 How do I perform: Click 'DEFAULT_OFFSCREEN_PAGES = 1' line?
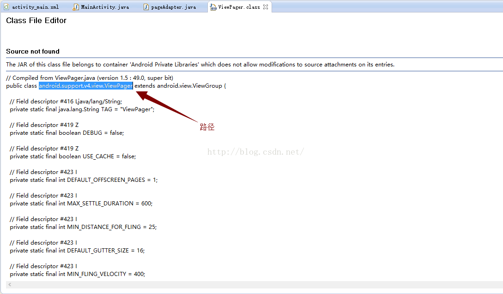coord(84,180)
